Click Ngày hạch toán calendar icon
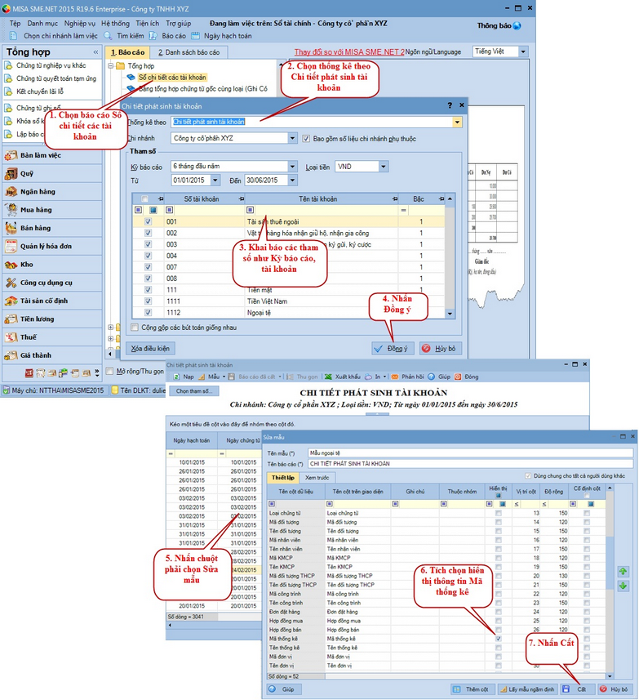The height and width of the screenshot is (700, 639). (195, 36)
